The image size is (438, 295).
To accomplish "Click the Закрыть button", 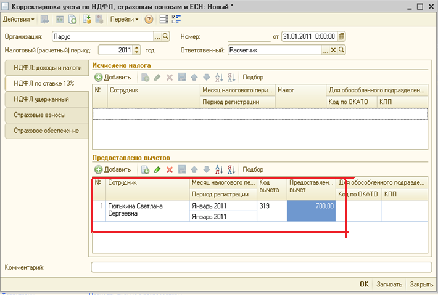I will point(421,284).
